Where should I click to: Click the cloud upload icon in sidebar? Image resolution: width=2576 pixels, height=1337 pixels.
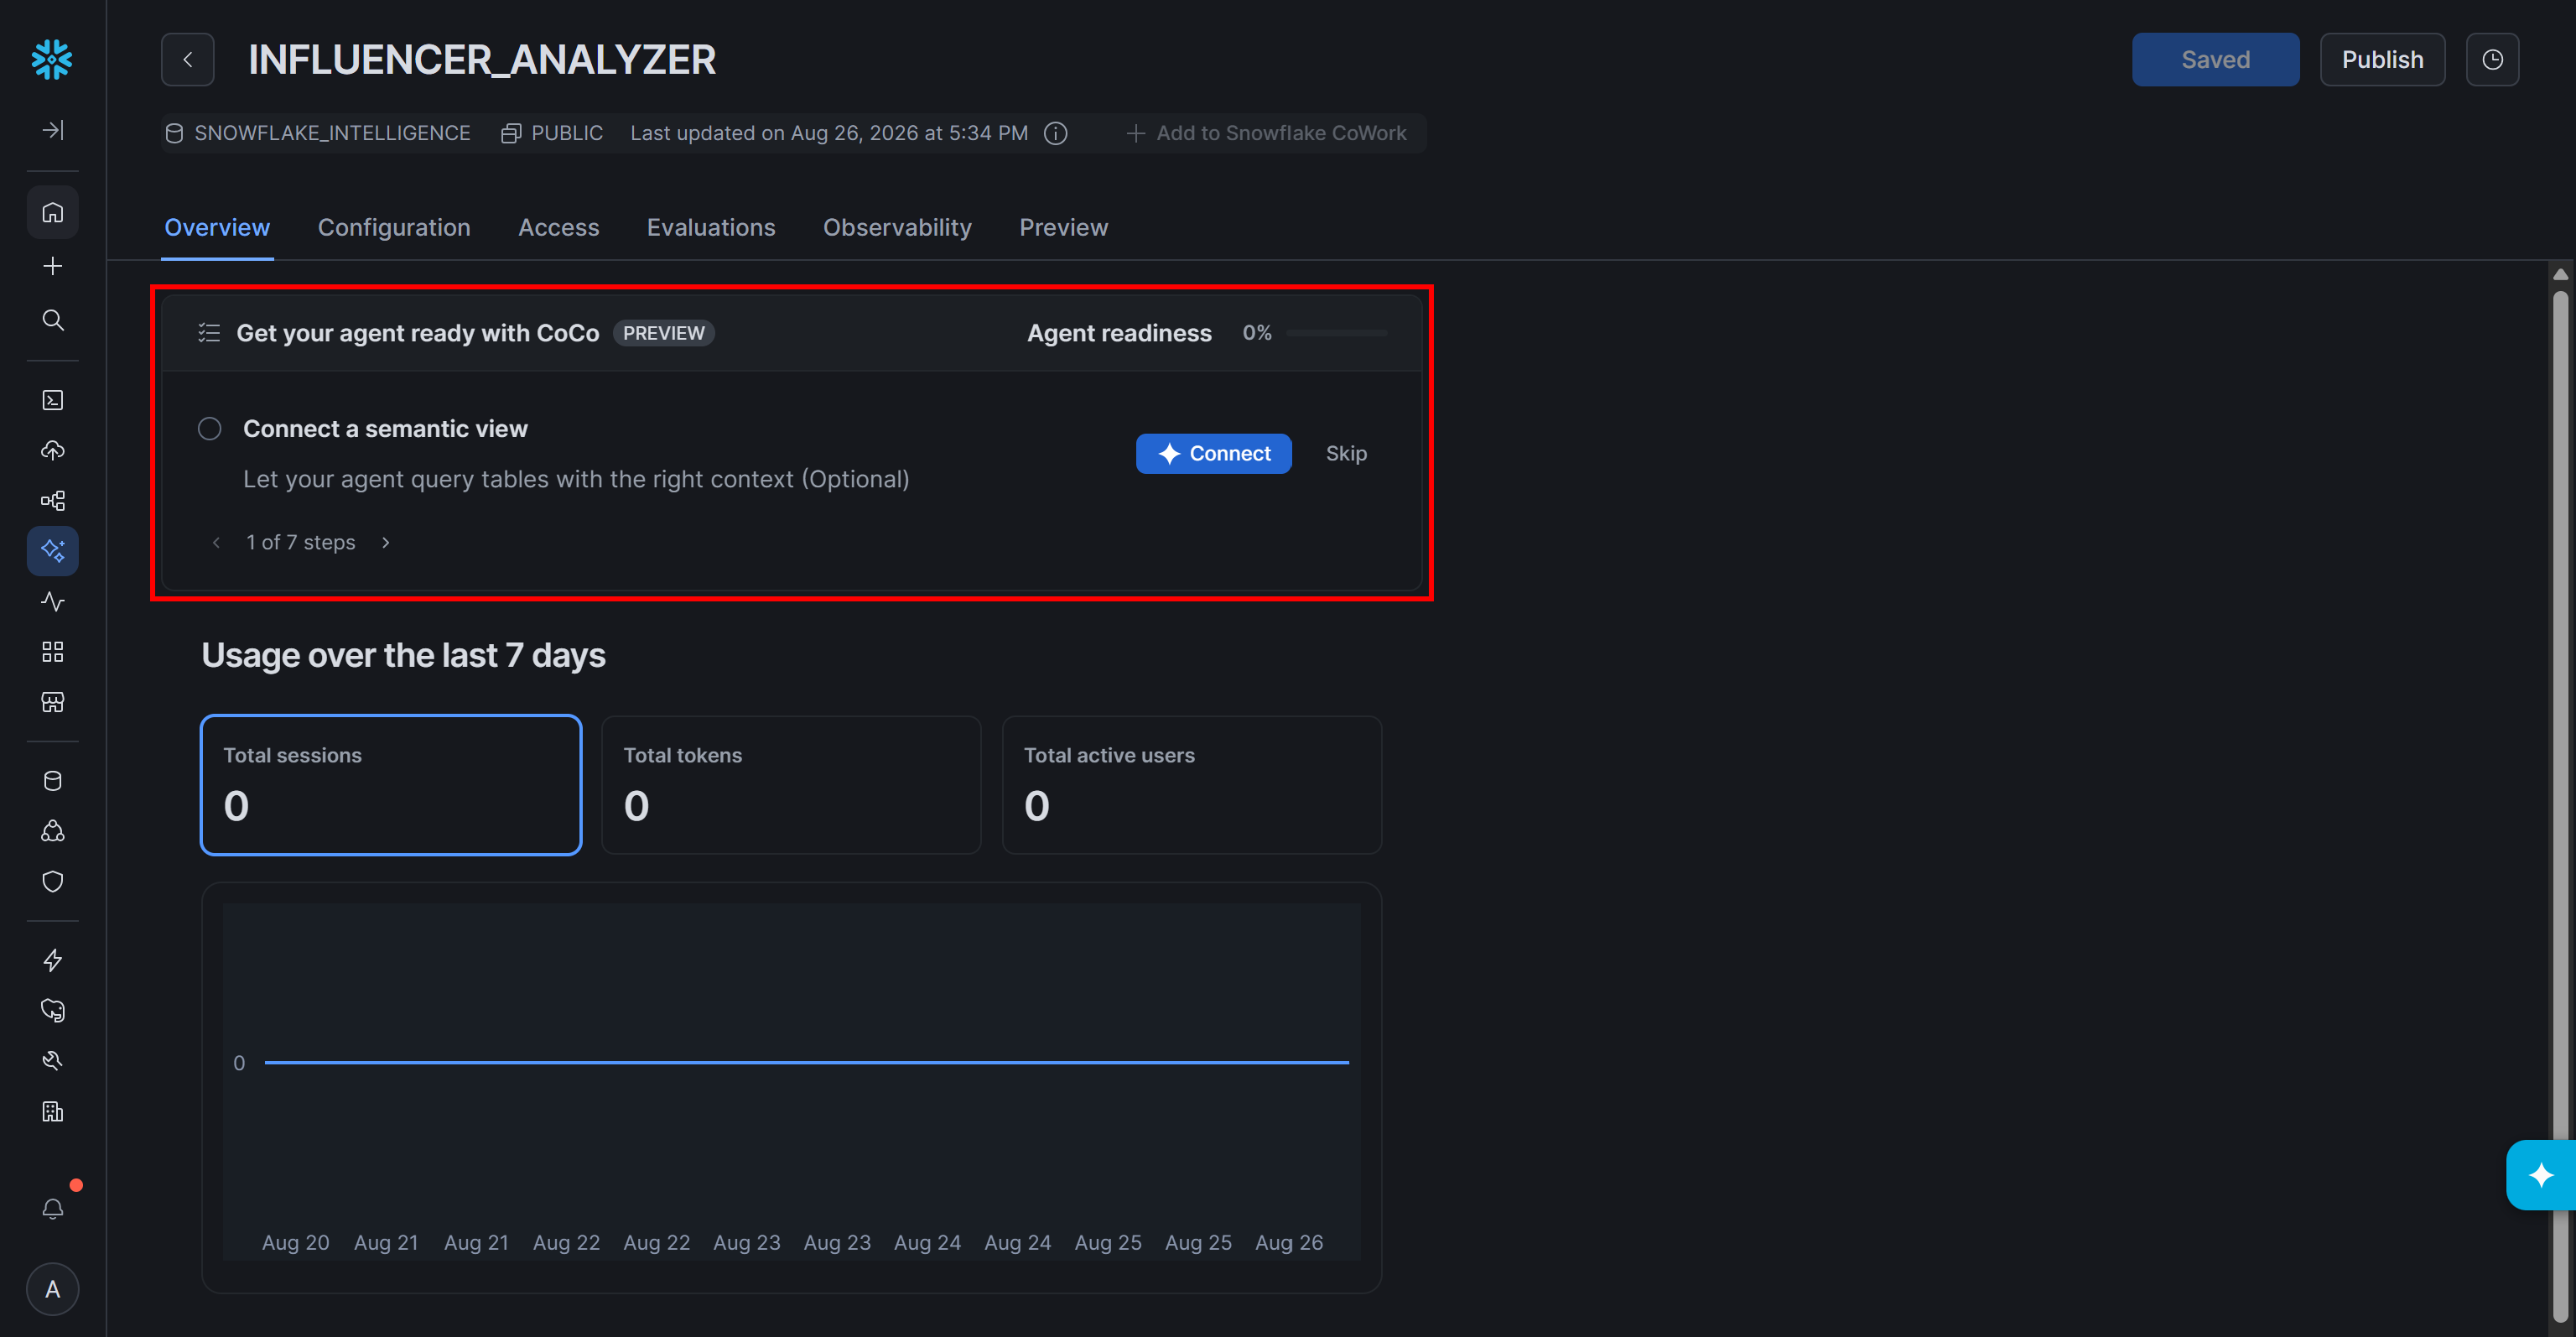point(52,450)
